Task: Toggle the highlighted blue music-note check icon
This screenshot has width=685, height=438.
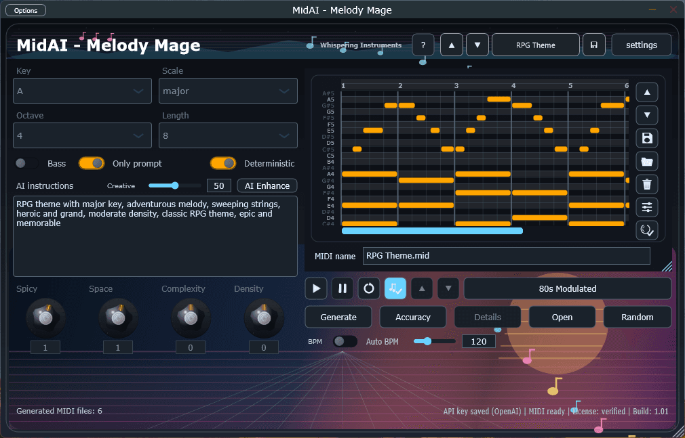Action: (395, 288)
